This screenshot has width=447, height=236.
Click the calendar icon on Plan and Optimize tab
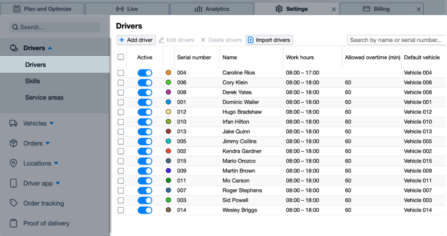(17, 9)
